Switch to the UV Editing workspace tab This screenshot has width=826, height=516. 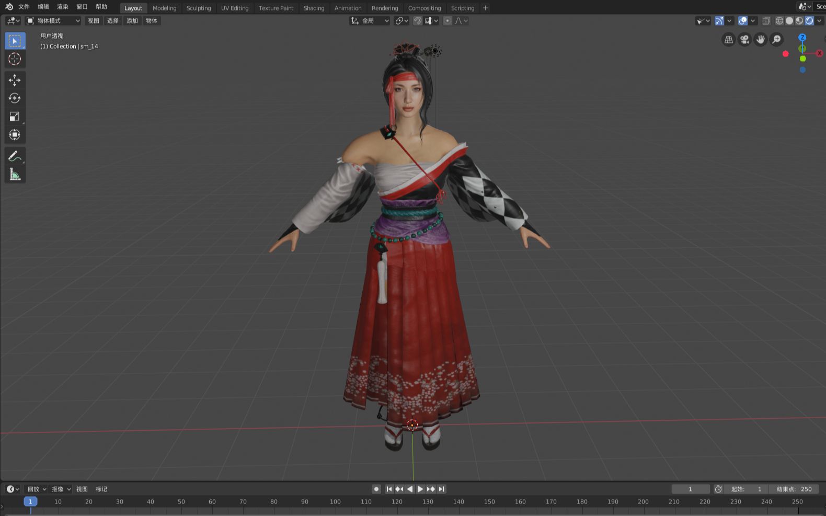(235, 8)
